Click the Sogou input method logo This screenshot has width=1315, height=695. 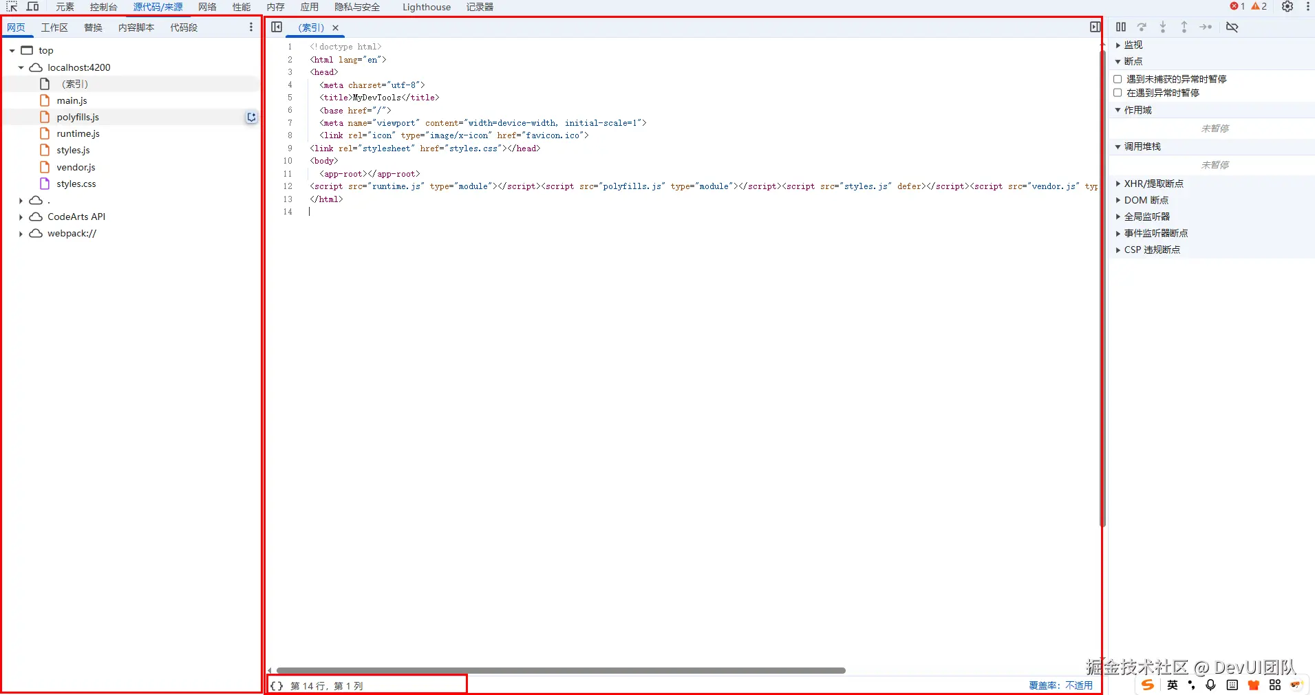click(1148, 685)
